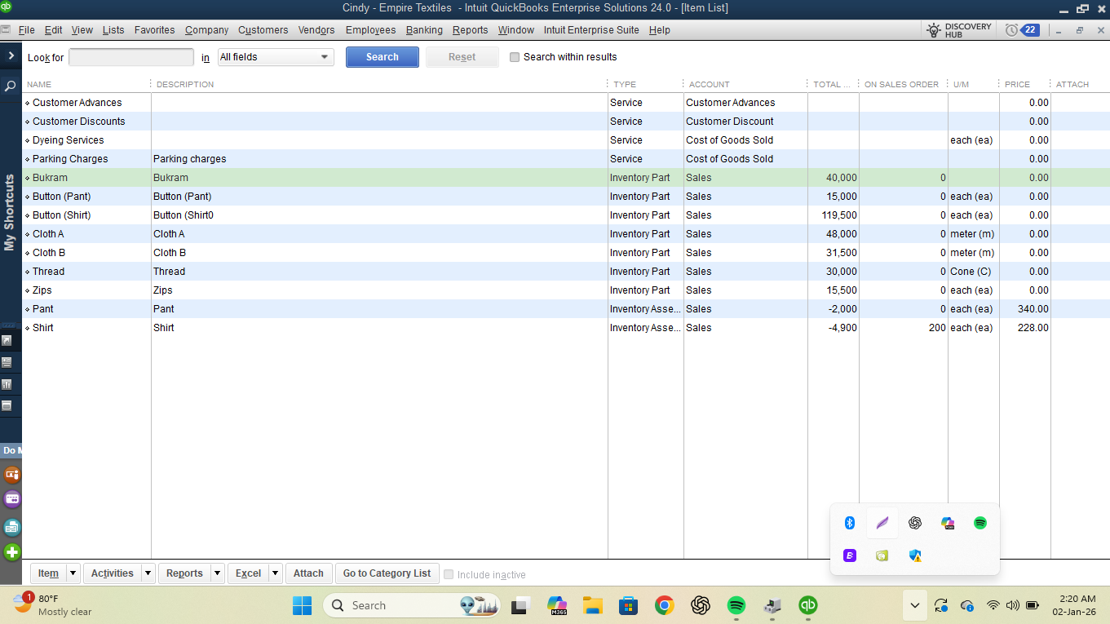The width and height of the screenshot is (1110, 624).
Task: Click the QuickBooks logo in the title bar
Action: click(7, 7)
